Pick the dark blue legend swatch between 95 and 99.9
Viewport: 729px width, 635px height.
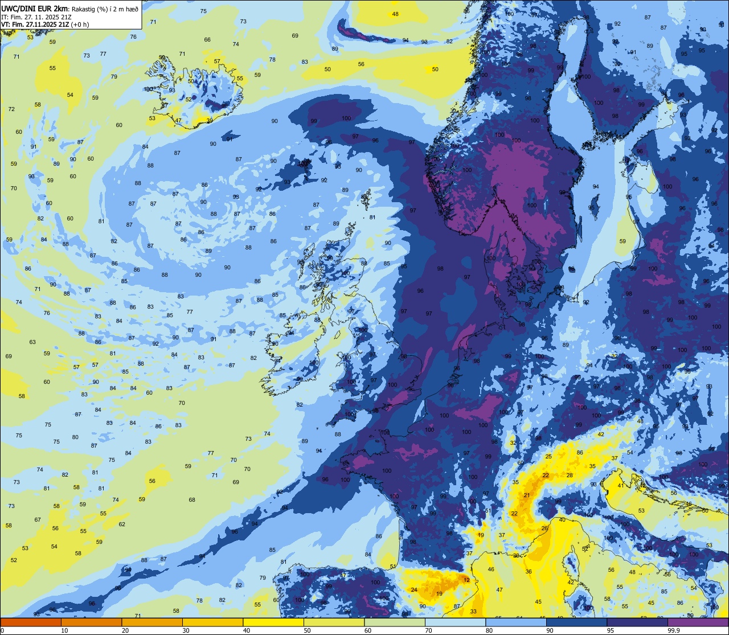(637, 622)
